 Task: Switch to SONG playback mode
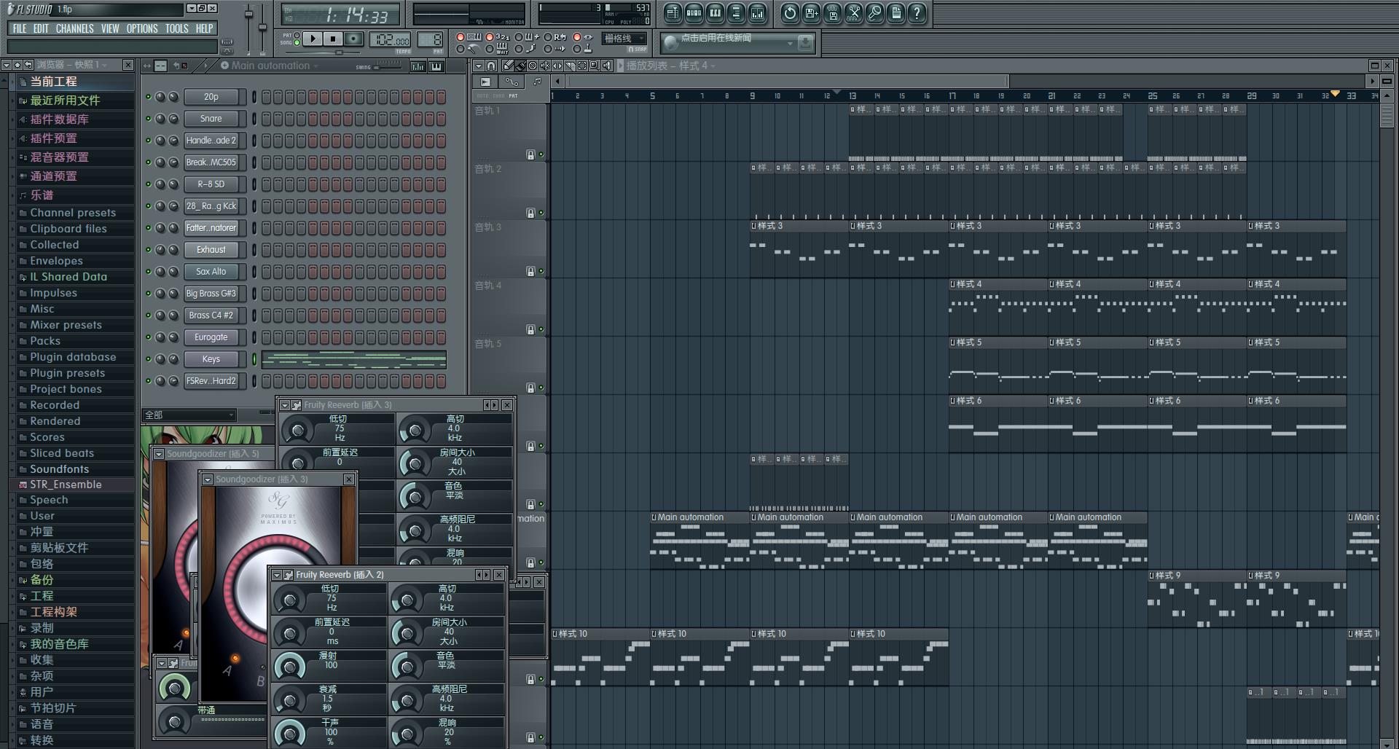pyautogui.click(x=297, y=42)
